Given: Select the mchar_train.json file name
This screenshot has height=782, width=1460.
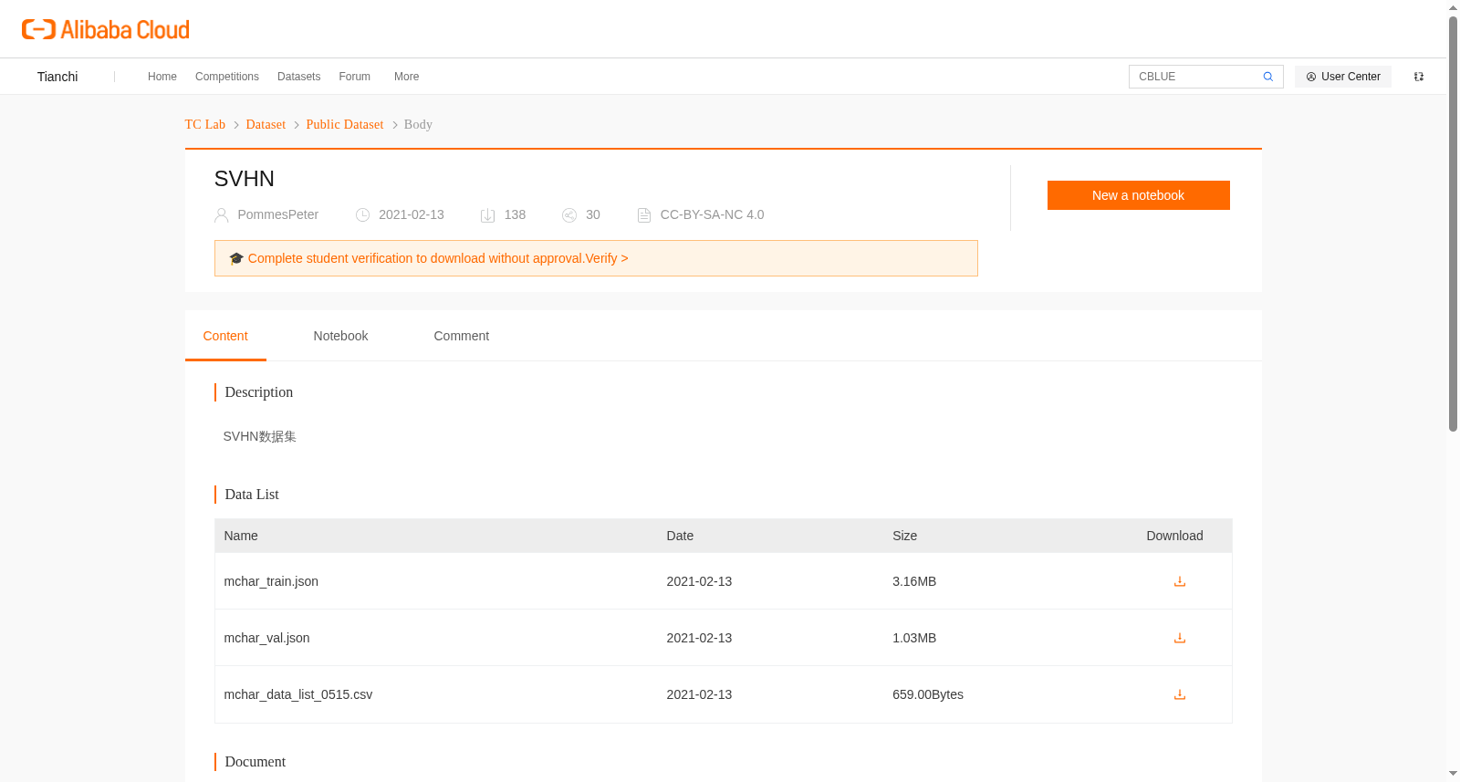Looking at the screenshot, I should point(271,581).
